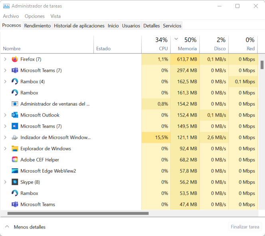The image size is (265, 236).
Task: Open the Opciones menu
Action: (x=35, y=16)
